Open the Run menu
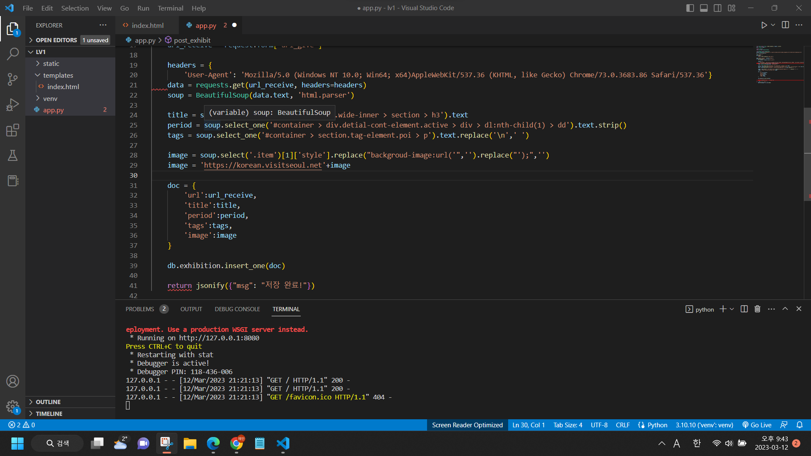811x456 pixels. 143,8
